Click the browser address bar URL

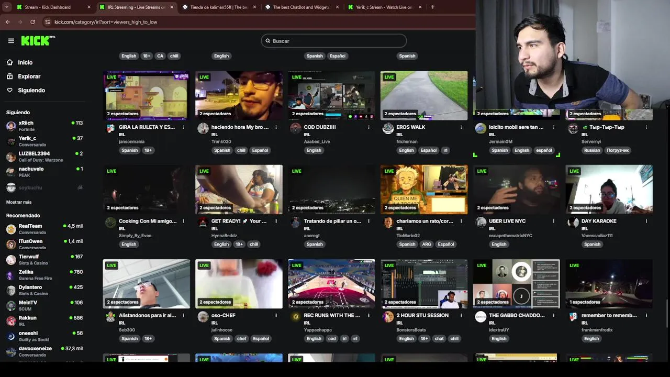(106, 22)
